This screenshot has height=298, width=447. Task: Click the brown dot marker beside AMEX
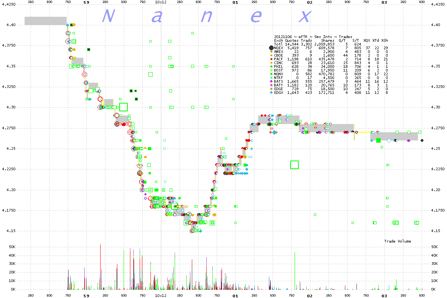point(271,51)
